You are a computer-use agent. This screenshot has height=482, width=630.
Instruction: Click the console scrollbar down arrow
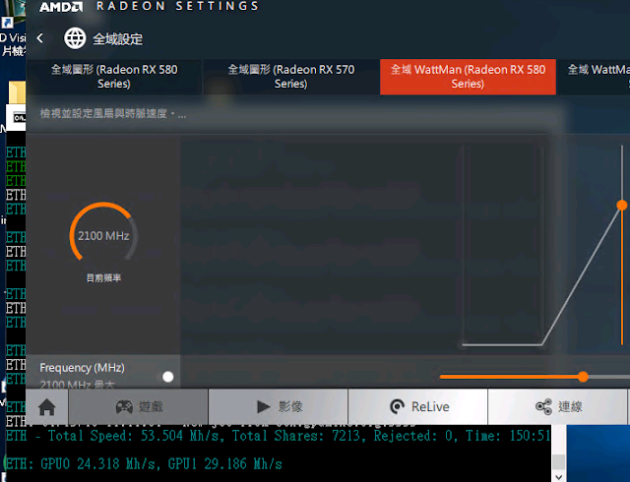point(559,477)
